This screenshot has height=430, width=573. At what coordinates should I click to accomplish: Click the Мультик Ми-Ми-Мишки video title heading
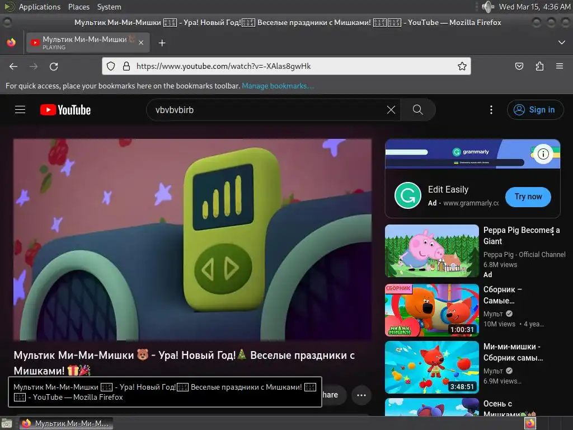pyautogui.click(x=184, y=363)
